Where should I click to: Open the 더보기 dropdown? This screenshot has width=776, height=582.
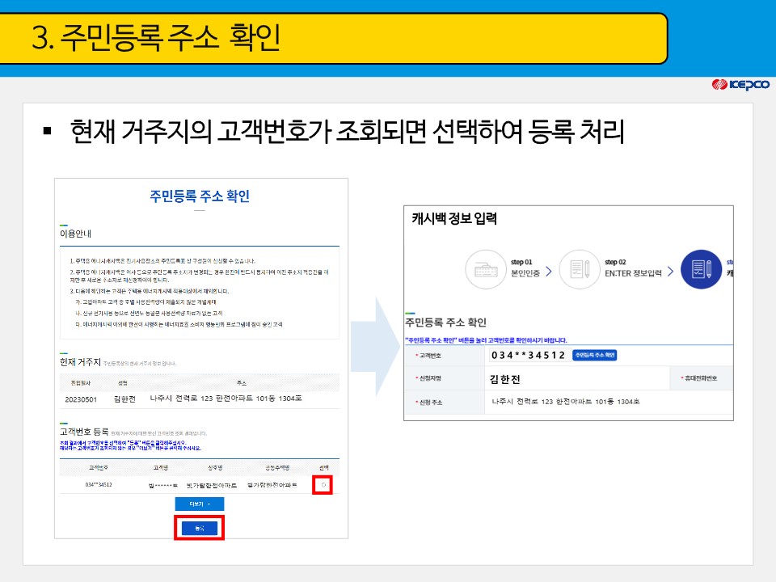point(199,504)
